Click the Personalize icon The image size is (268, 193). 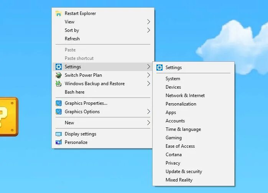[58, 142]
